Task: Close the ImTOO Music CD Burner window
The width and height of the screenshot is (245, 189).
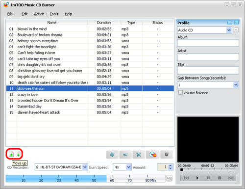Action: pos(240,5)
